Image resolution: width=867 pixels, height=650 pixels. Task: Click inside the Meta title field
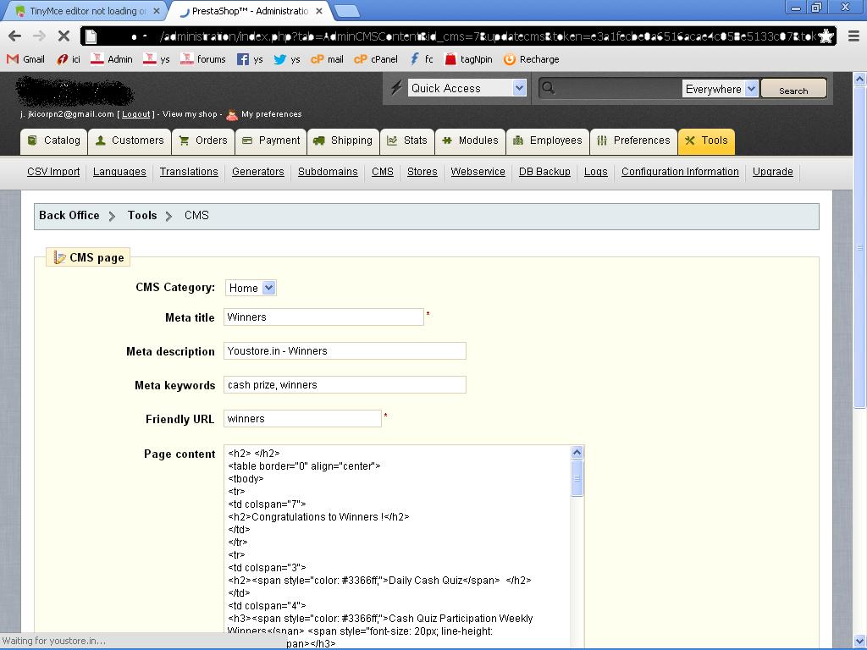coord(323,317)
